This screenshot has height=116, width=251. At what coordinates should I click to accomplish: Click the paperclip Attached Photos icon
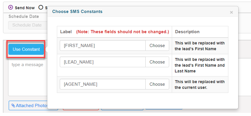tap(13, 106)
